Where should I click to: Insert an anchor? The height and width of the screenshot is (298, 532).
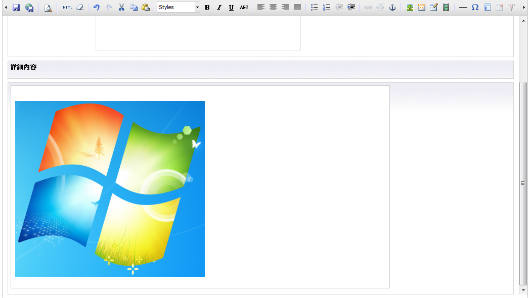pyautogui.click(x=392, y=7)
